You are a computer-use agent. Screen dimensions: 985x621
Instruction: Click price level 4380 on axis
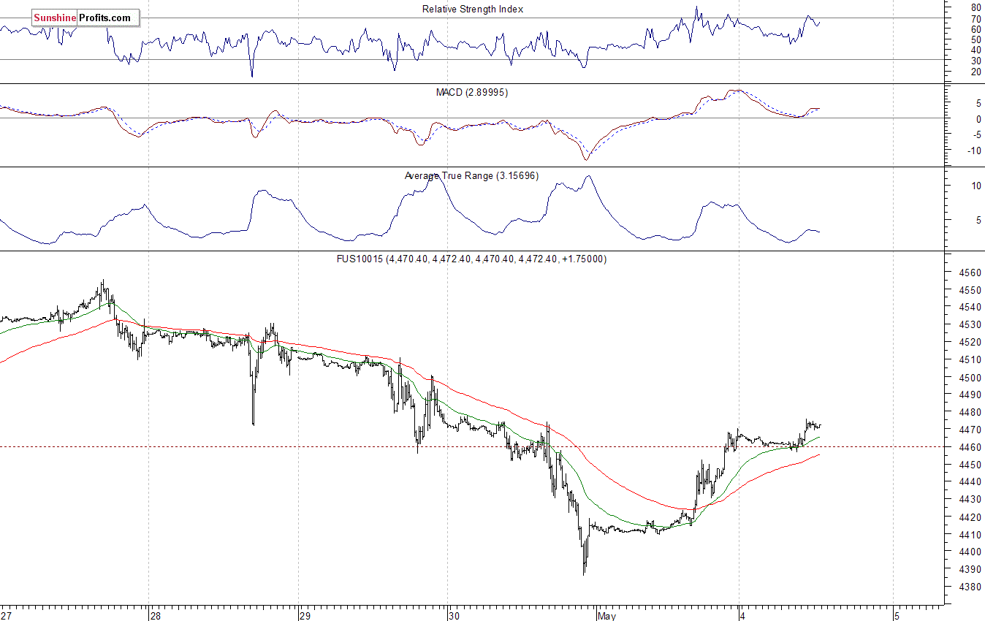pyautogui.click(x=970, y=587)
